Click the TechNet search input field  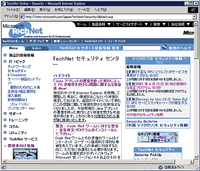coord(141,48)
